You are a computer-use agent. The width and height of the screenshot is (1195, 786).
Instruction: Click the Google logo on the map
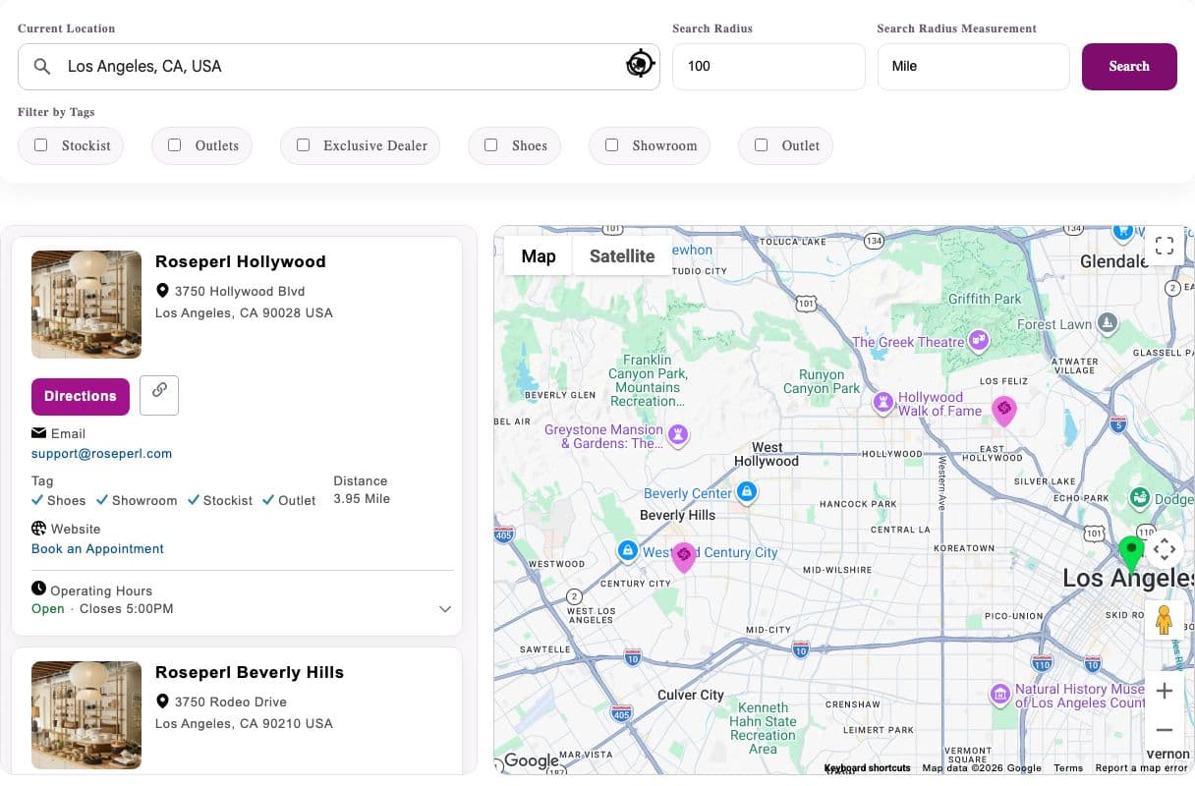(x=531, y=760)
